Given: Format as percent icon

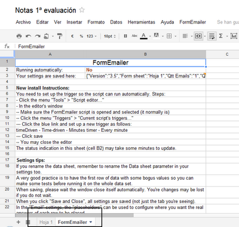Looking at the screenshot, I should point(81,36).
